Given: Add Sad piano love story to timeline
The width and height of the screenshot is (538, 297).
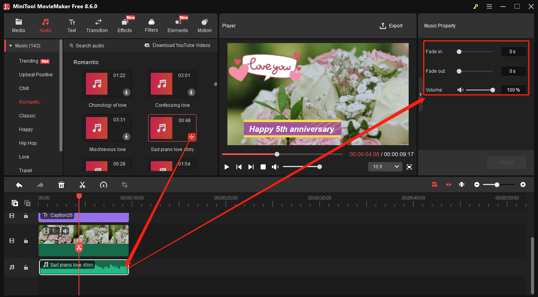Looking at the screenshot, I should 191,137.
